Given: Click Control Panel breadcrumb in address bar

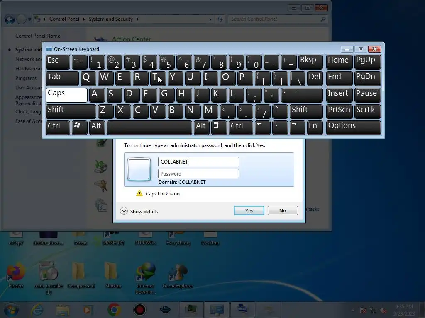Looking at the screenshot, I should pyautogui.click(x=64, y=19).
